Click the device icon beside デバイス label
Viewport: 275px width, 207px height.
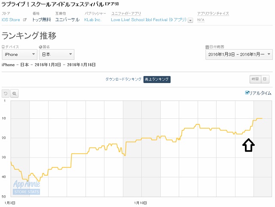tap(3, 47)
